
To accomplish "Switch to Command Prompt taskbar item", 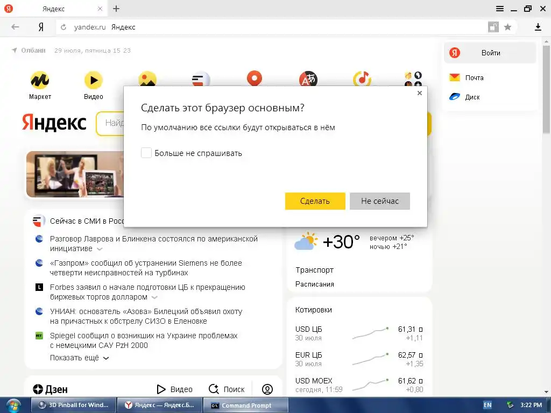I will tap(245, 405).
